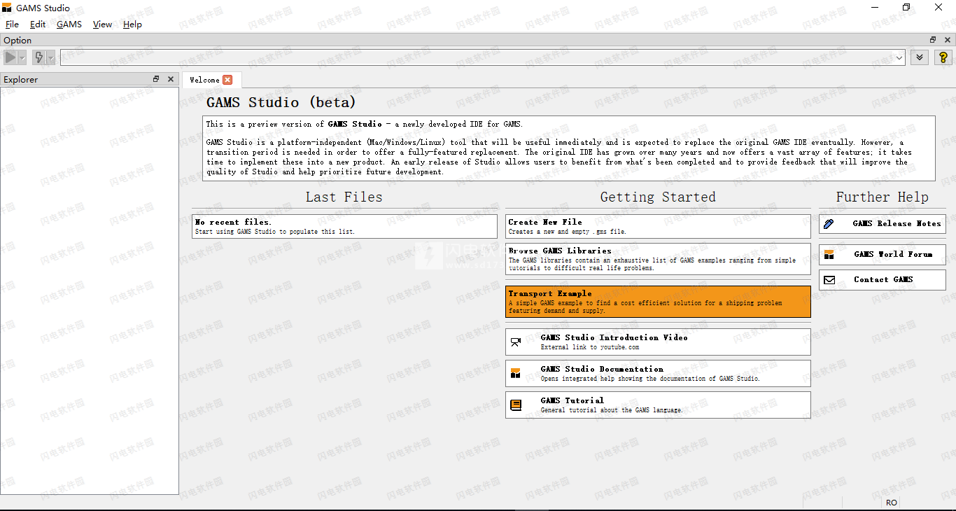Float the Option panel

click(933, 40)
